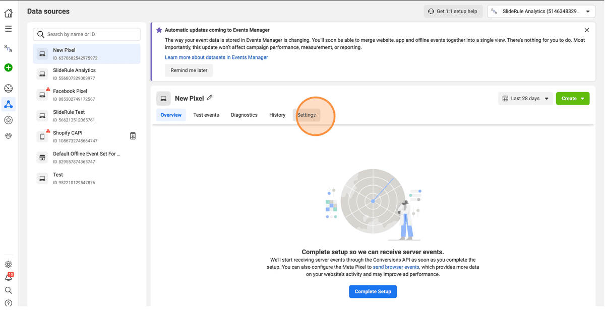The image size is (605, 313).
Task: Select the SlideRule Test data source
Action: [87, 116]
